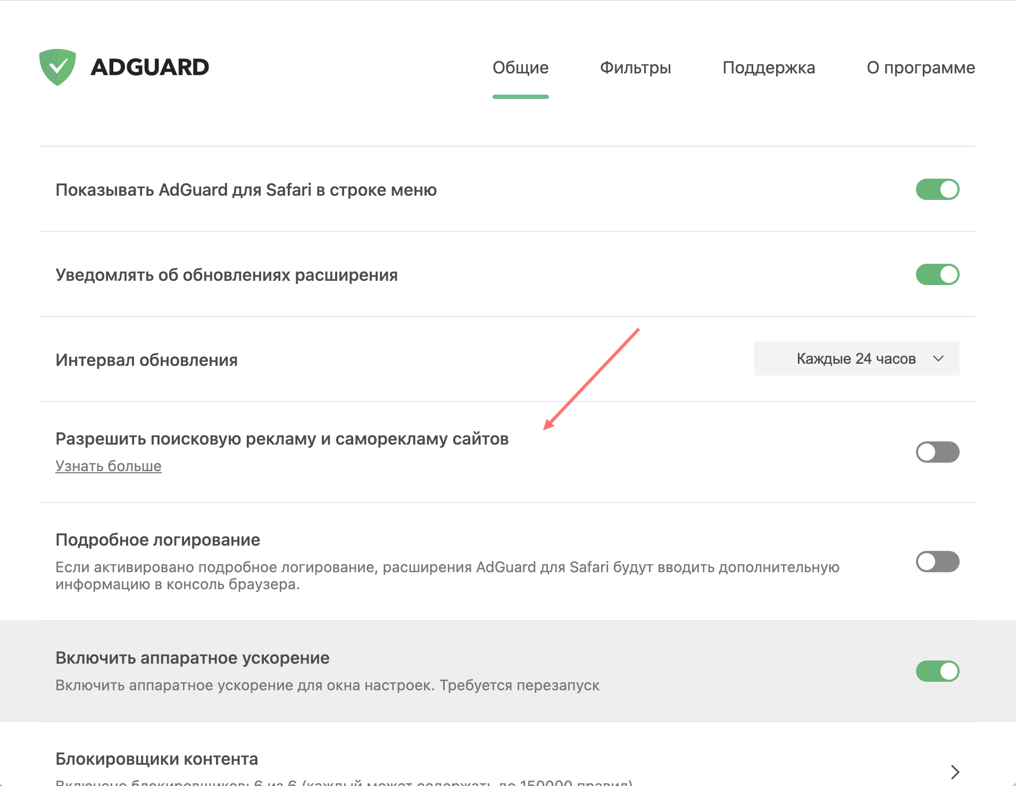Click the ADGUARD wordmark text
1016x786 pixels.
pyautogui.click(x=149, y=68)
